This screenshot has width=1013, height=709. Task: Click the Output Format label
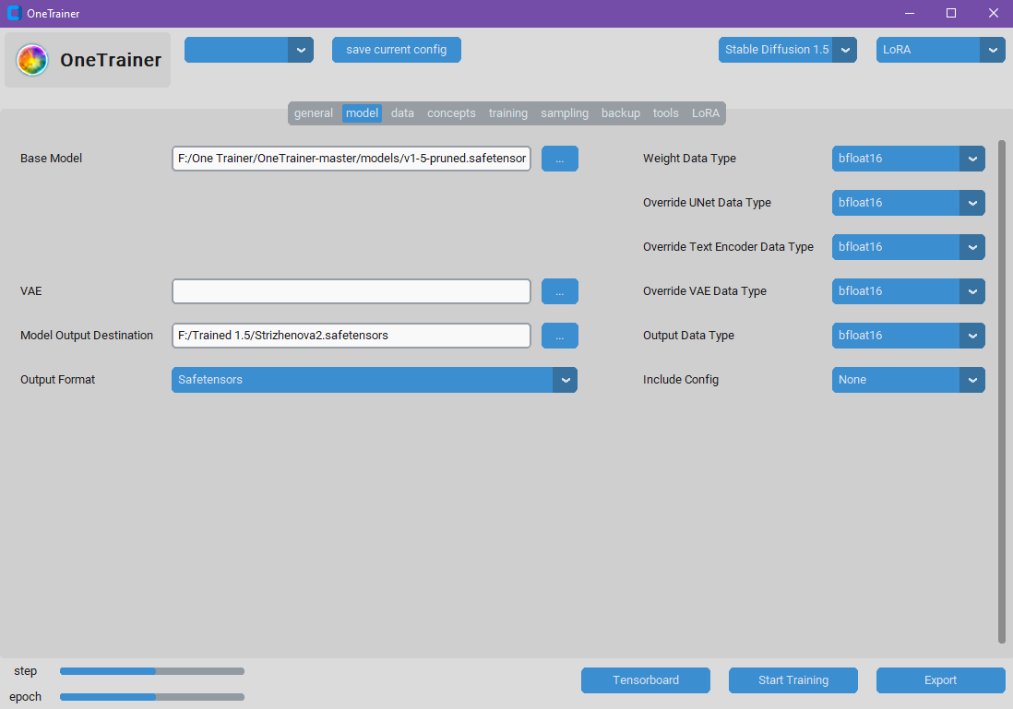click(57, 380)
